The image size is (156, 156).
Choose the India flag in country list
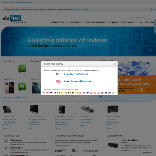point(113,93)
